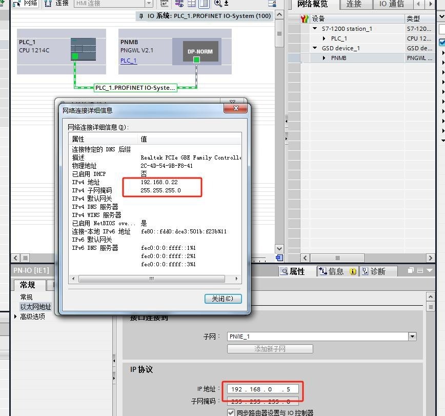Click the dock-panel icon in inspector header
The width and height of the screenshot is (445, 416).
click(420, 271)
